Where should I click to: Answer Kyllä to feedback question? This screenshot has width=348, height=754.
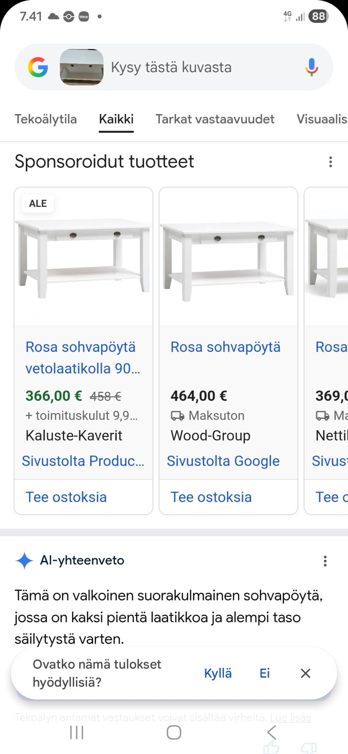218,673
